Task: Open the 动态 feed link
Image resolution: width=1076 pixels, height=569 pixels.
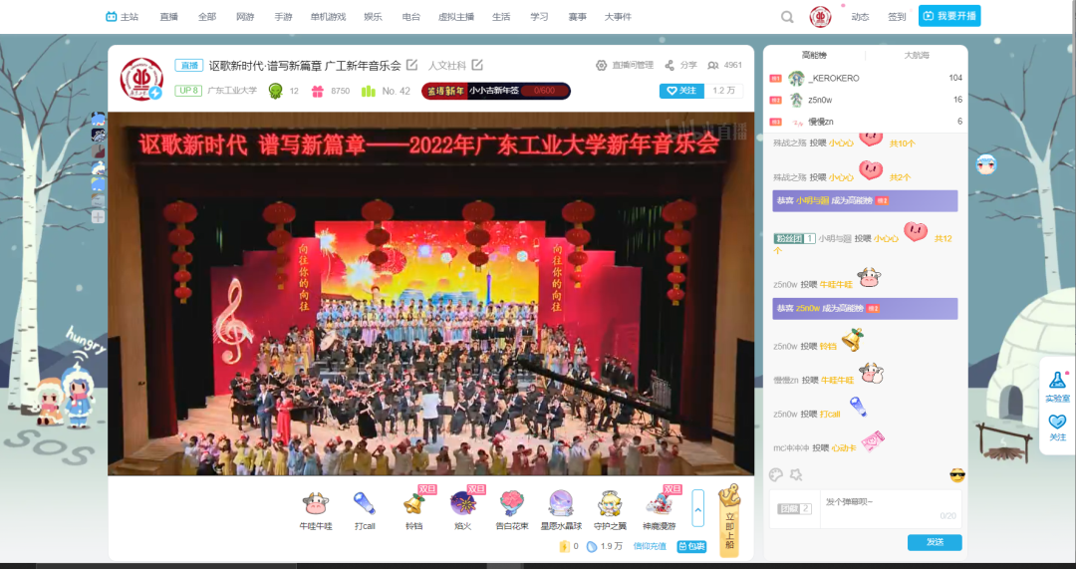Action: (860, 17)
